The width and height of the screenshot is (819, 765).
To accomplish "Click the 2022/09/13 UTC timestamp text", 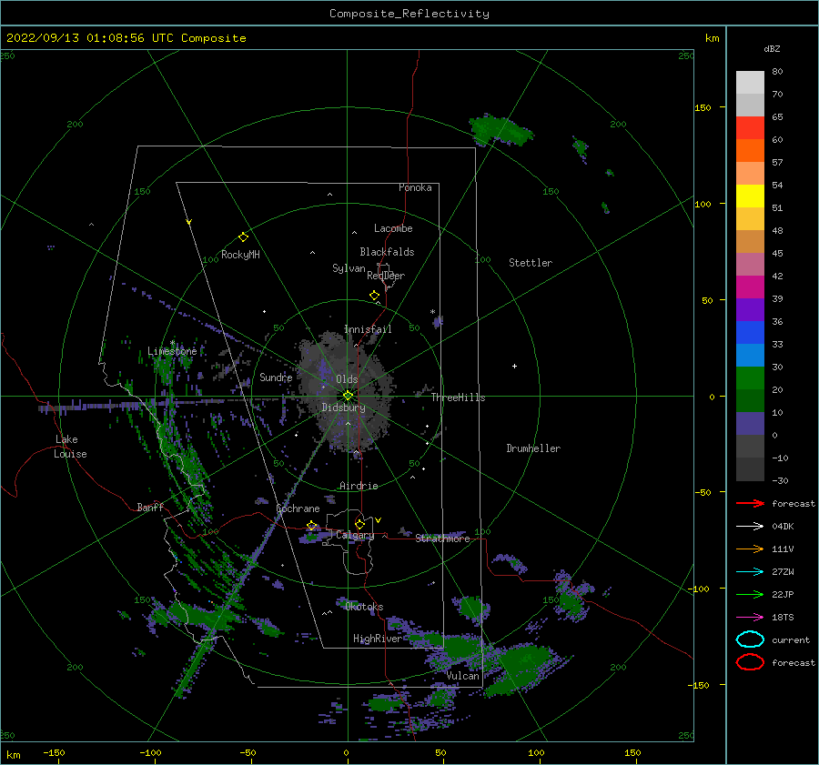I will pos(126,38).
